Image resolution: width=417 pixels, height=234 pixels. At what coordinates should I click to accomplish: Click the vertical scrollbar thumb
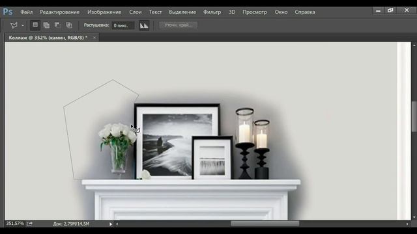pyautogui.click(x=414, y=116)
